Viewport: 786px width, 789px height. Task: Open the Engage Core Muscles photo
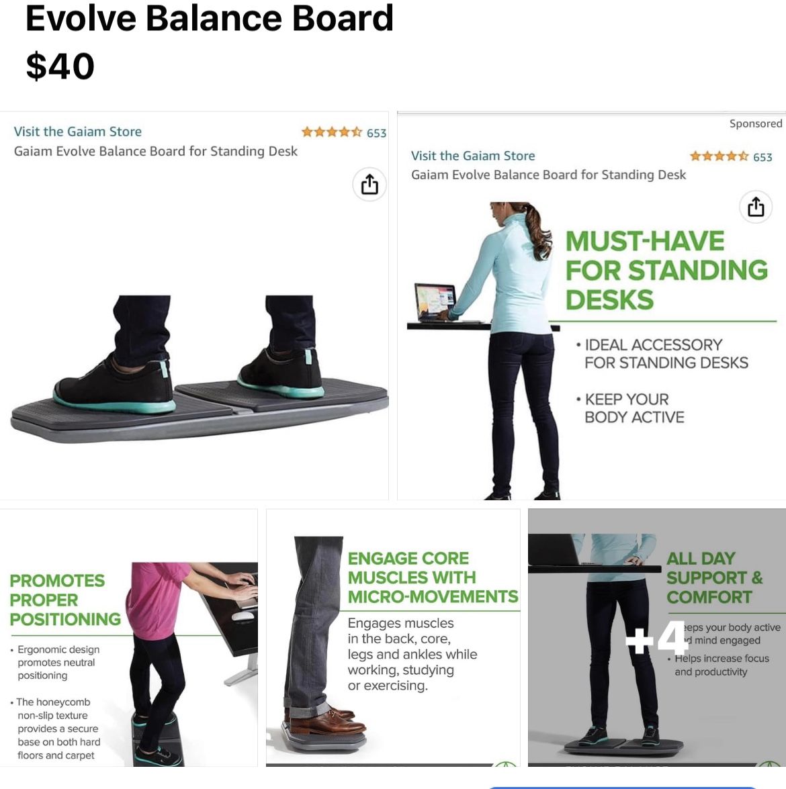pyautogui.click(x=393, y=637)
